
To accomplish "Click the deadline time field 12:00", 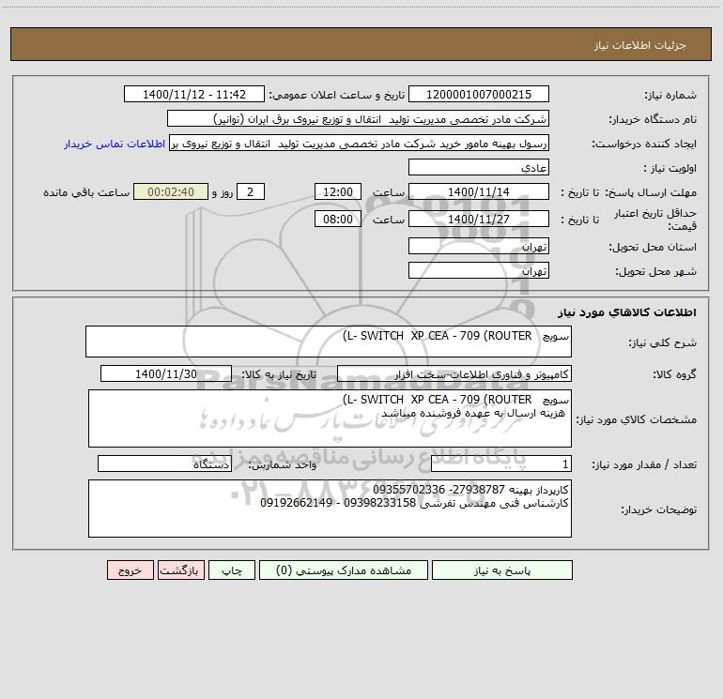I will pos(337,191).
